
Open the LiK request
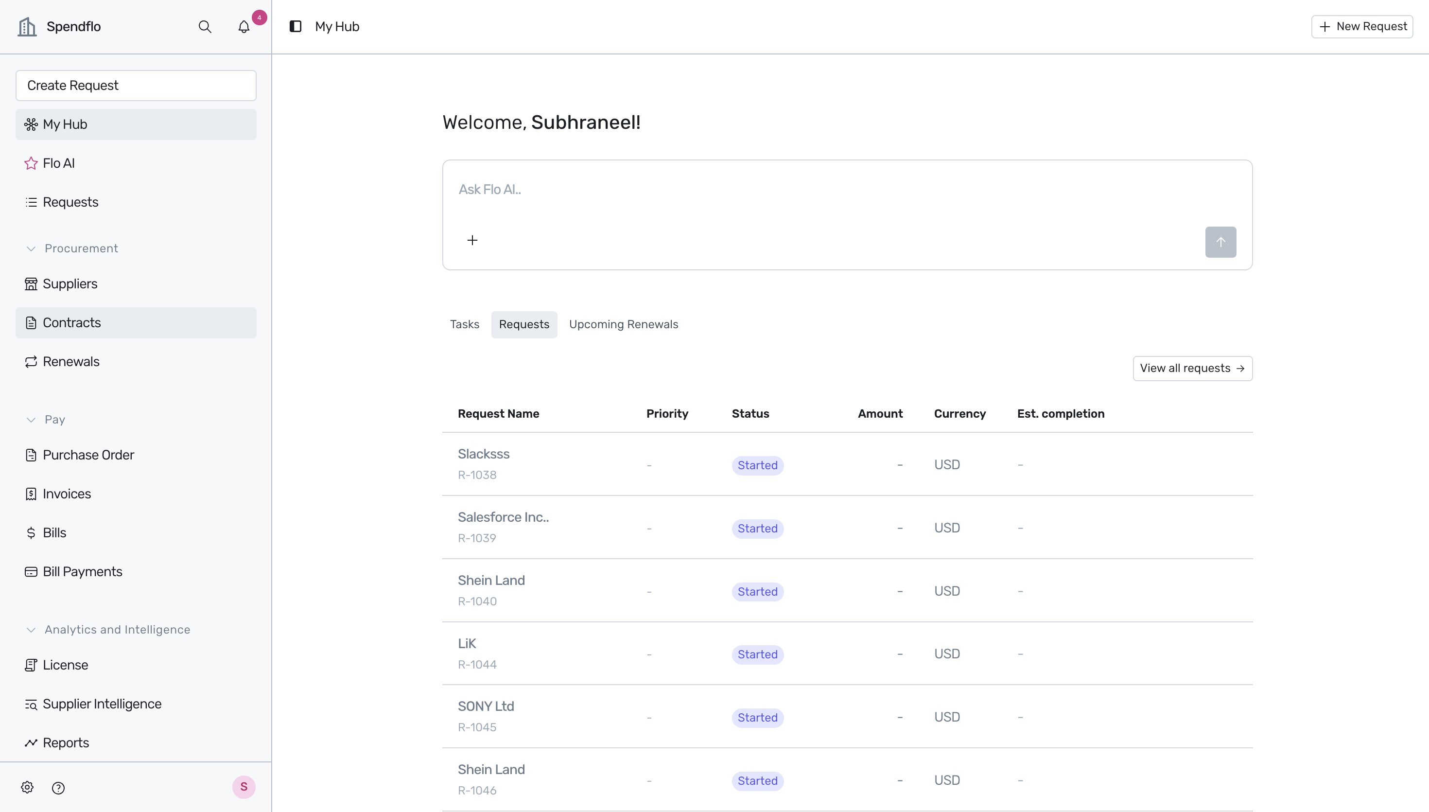(847, 653)
